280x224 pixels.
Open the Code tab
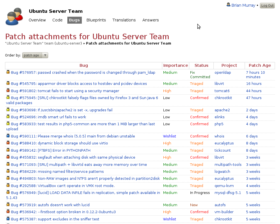57,20
